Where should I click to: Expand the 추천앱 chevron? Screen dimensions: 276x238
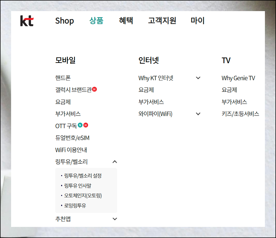(115, 219)
